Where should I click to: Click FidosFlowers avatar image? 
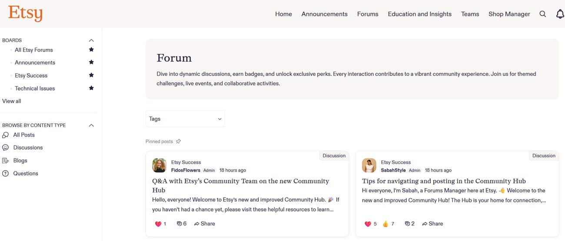(x=160, y=166)
